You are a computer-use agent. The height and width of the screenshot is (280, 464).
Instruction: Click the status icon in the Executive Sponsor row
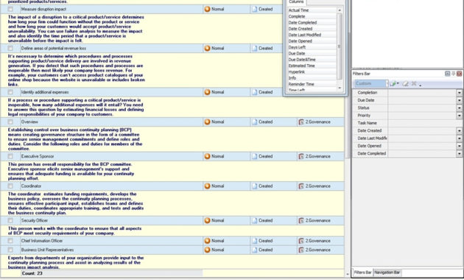pos(255,156)
